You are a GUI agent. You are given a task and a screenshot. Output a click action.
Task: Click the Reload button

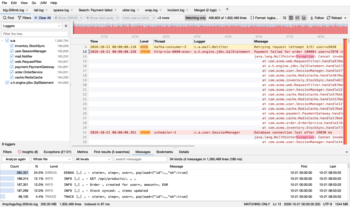pos(334,18)
